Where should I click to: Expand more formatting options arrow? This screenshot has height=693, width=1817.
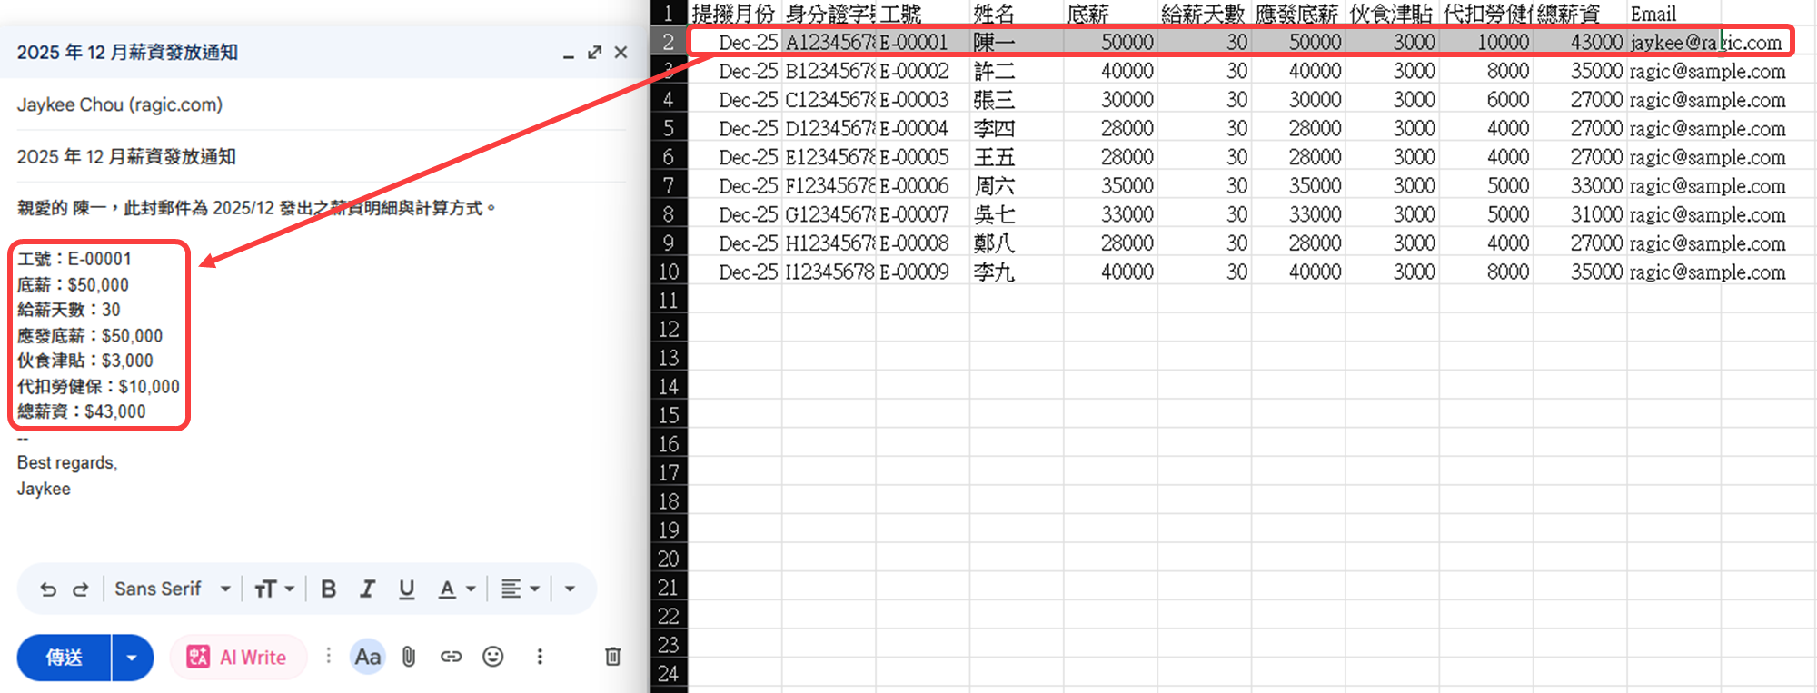tap(570, 589)
